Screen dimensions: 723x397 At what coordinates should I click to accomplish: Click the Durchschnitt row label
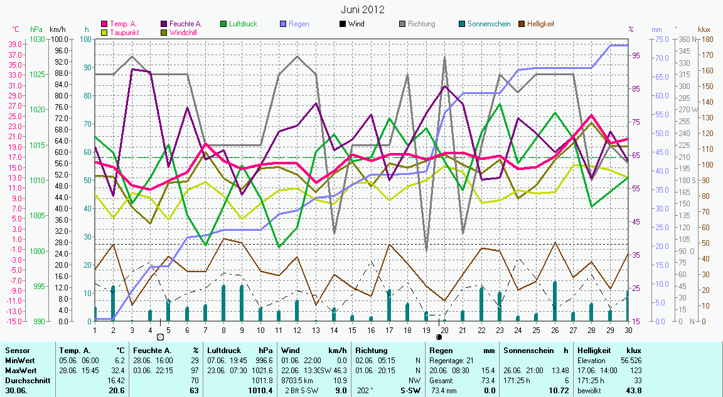click(x=25, y=380)
